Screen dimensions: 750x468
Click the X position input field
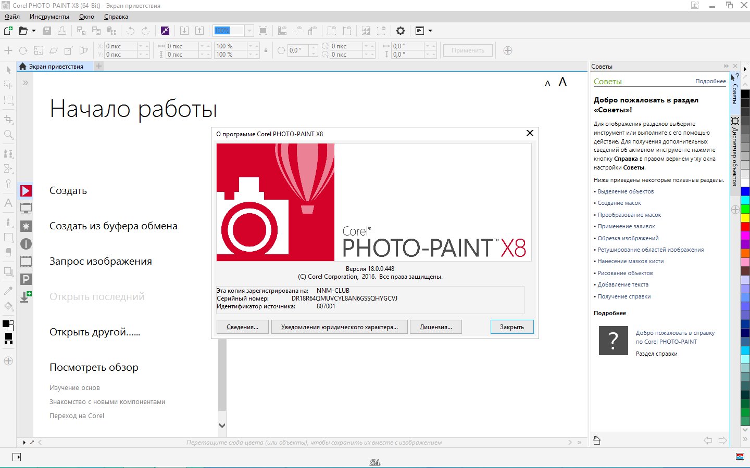coord(121,46)
